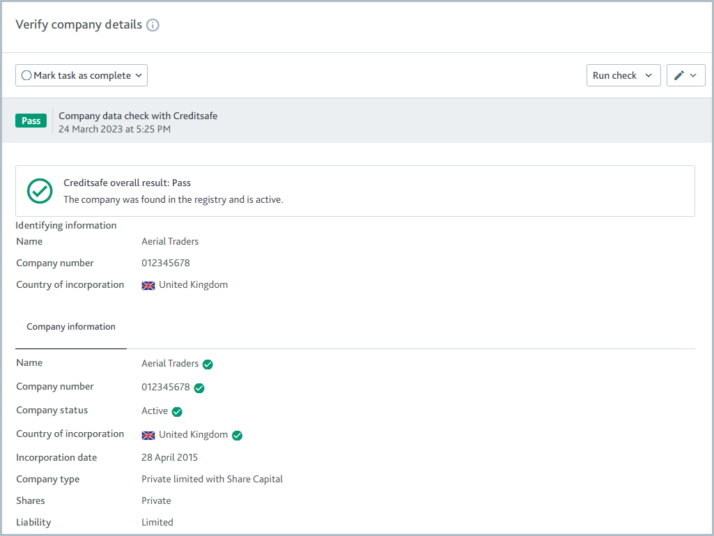
Task: Click the UK flag under Identifying information
Action: [148, 285]
